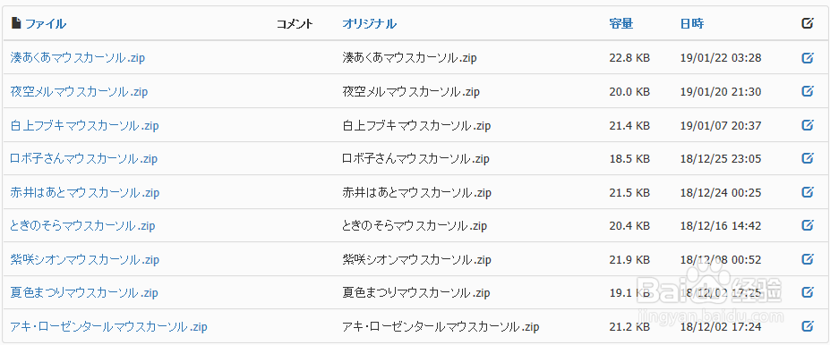Click the edit icon in table header

(x=808, y=23)
